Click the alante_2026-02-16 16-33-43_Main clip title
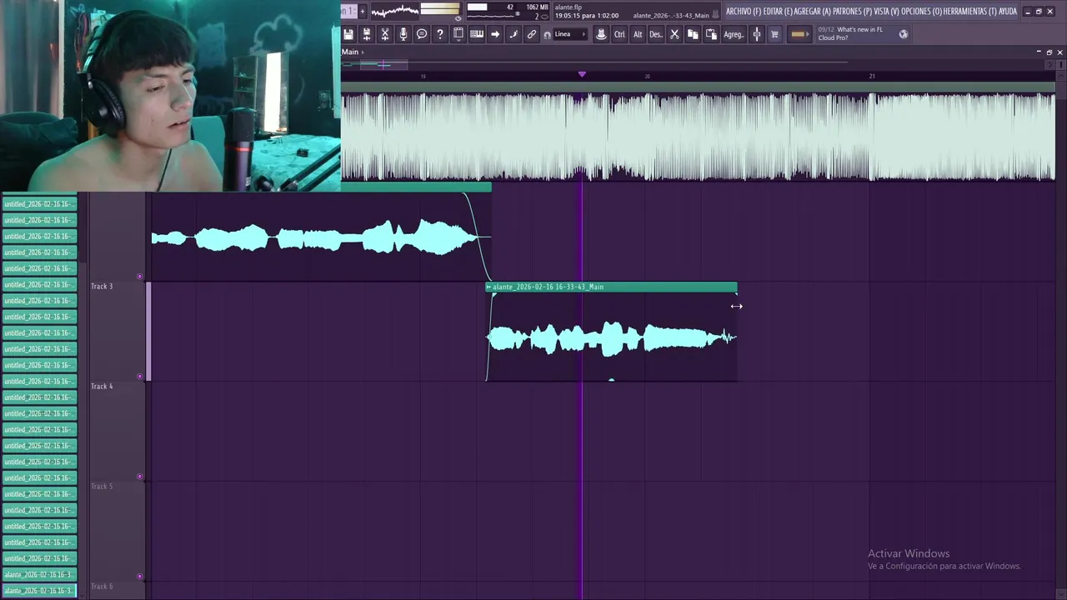Viewport: 1067px width, 600px height. point(548,287)
